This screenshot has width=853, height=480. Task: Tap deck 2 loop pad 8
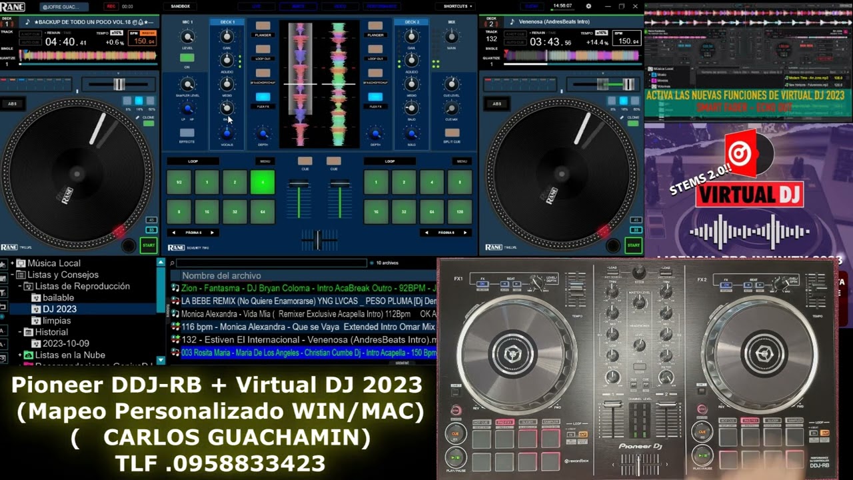pos(460,182)
